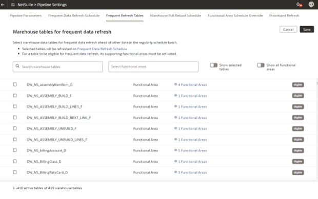Screen dimensions: 318x199
Task: Click Eligible badge on DW_NS_assemblyItemBom_G row
Action: [298, 85]
